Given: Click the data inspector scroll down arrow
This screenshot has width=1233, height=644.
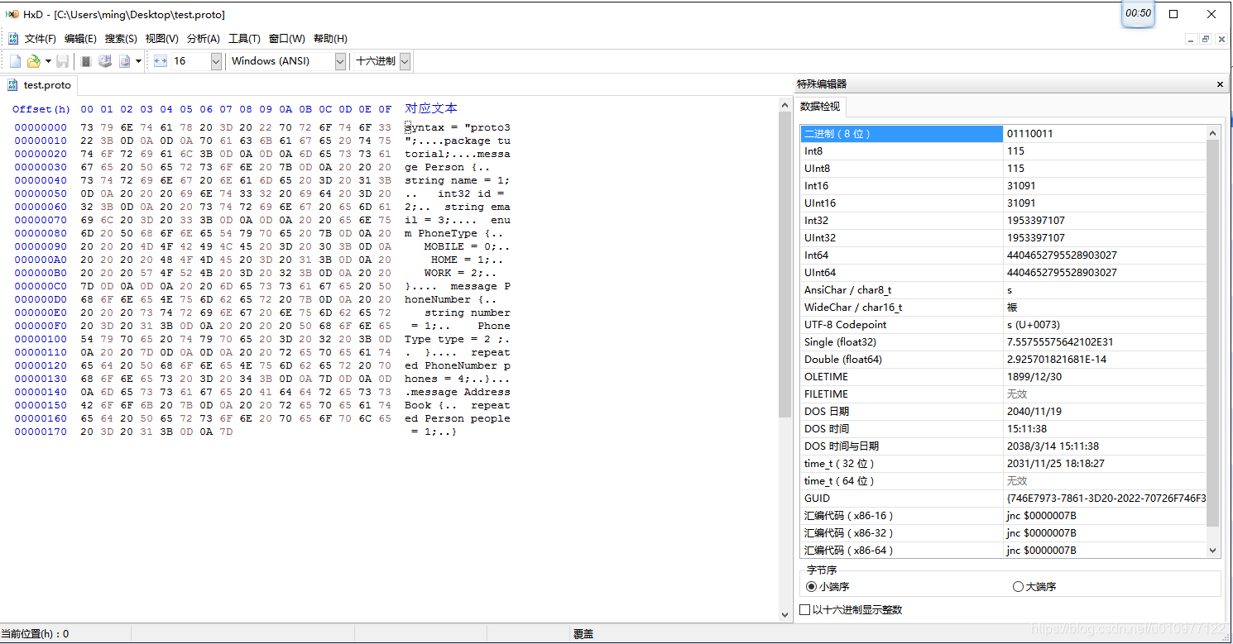Looking at the screenshot, I should pos(1213,551).
